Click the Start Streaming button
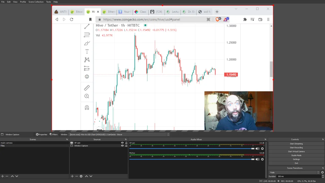This screenshot has height=183, width=325. [296, 144]
